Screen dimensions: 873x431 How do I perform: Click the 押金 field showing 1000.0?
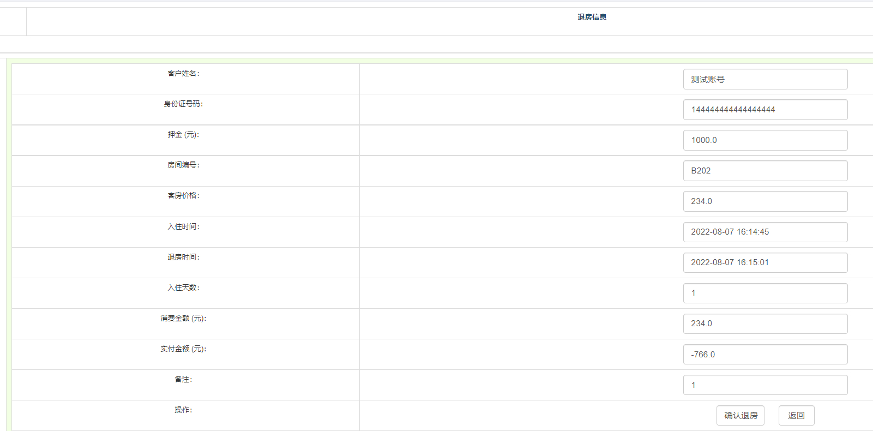coord(765,140)
